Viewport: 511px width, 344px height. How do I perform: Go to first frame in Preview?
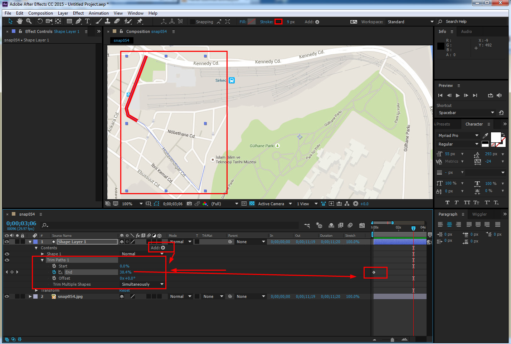[x=440, y=95]
